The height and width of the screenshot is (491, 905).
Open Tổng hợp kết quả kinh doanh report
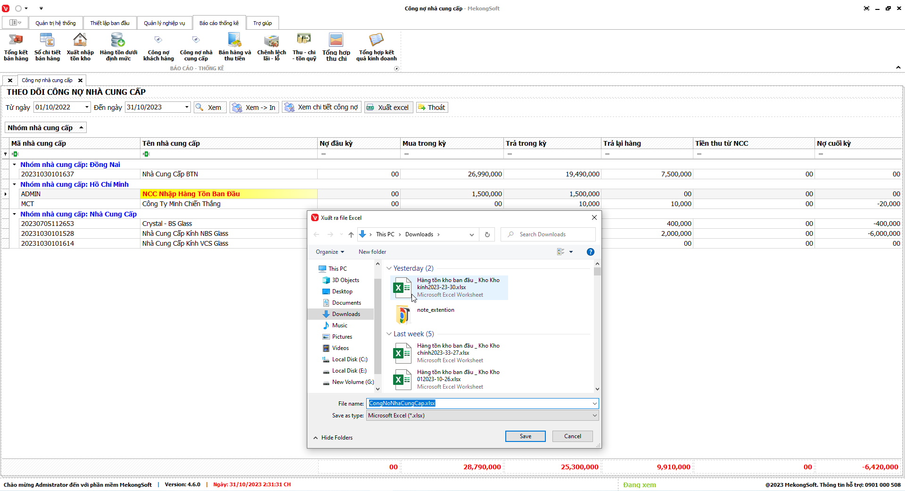pos(376,47)
